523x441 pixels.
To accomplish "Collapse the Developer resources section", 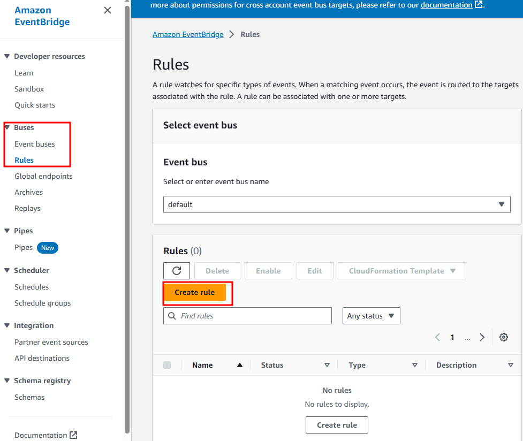I will point(7,56).
